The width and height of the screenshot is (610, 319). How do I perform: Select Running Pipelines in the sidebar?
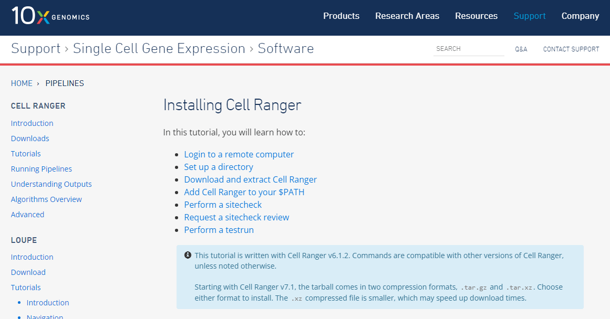42,169
